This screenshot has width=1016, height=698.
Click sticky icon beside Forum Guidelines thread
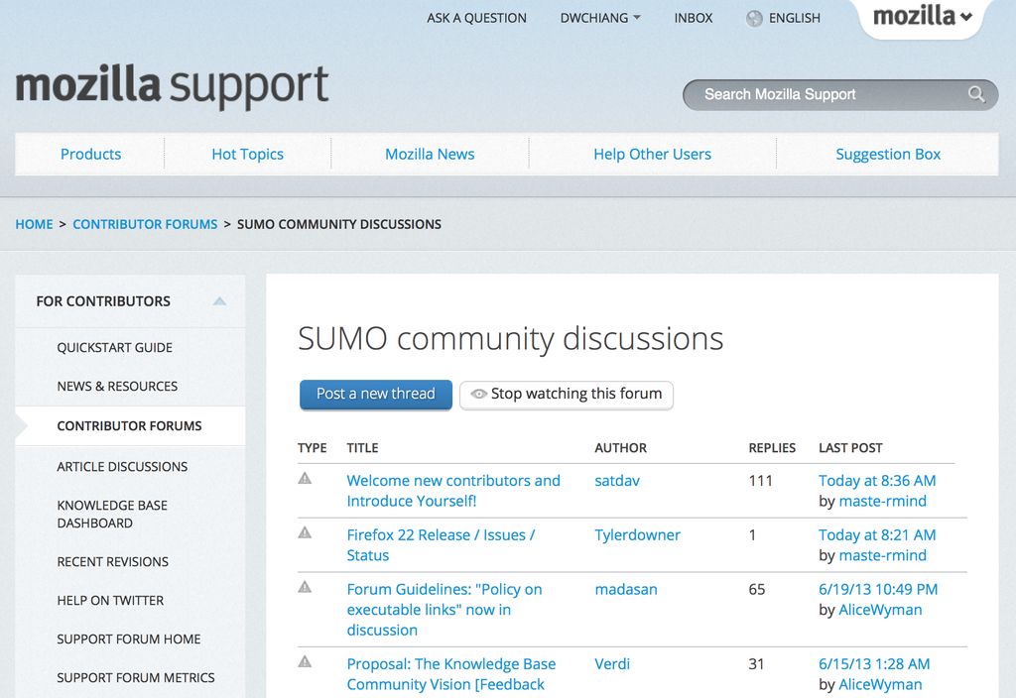[305, 587]
